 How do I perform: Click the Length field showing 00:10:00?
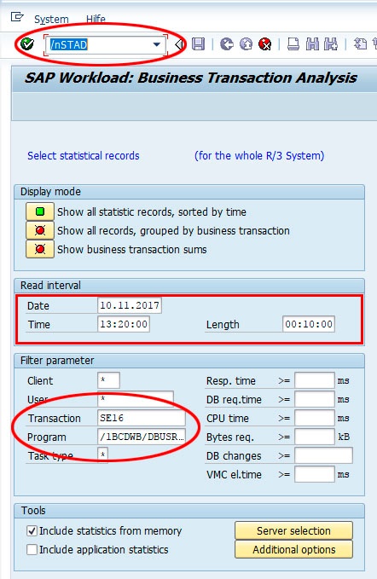[309, 324]
